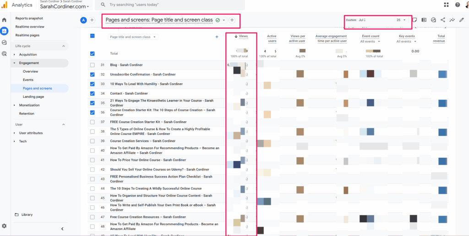The image size is (469, 236).
Task: Open the Landing page report
Action: coord(33,97)
